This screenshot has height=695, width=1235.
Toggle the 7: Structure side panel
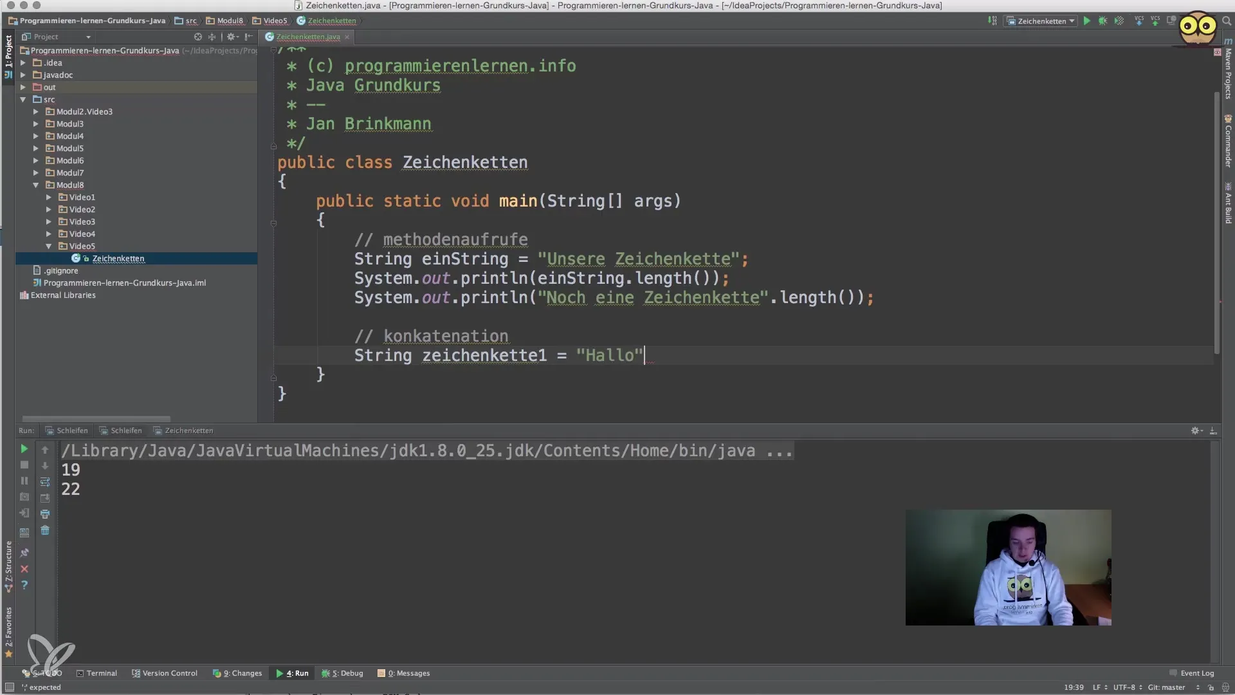tap(8, 566)
